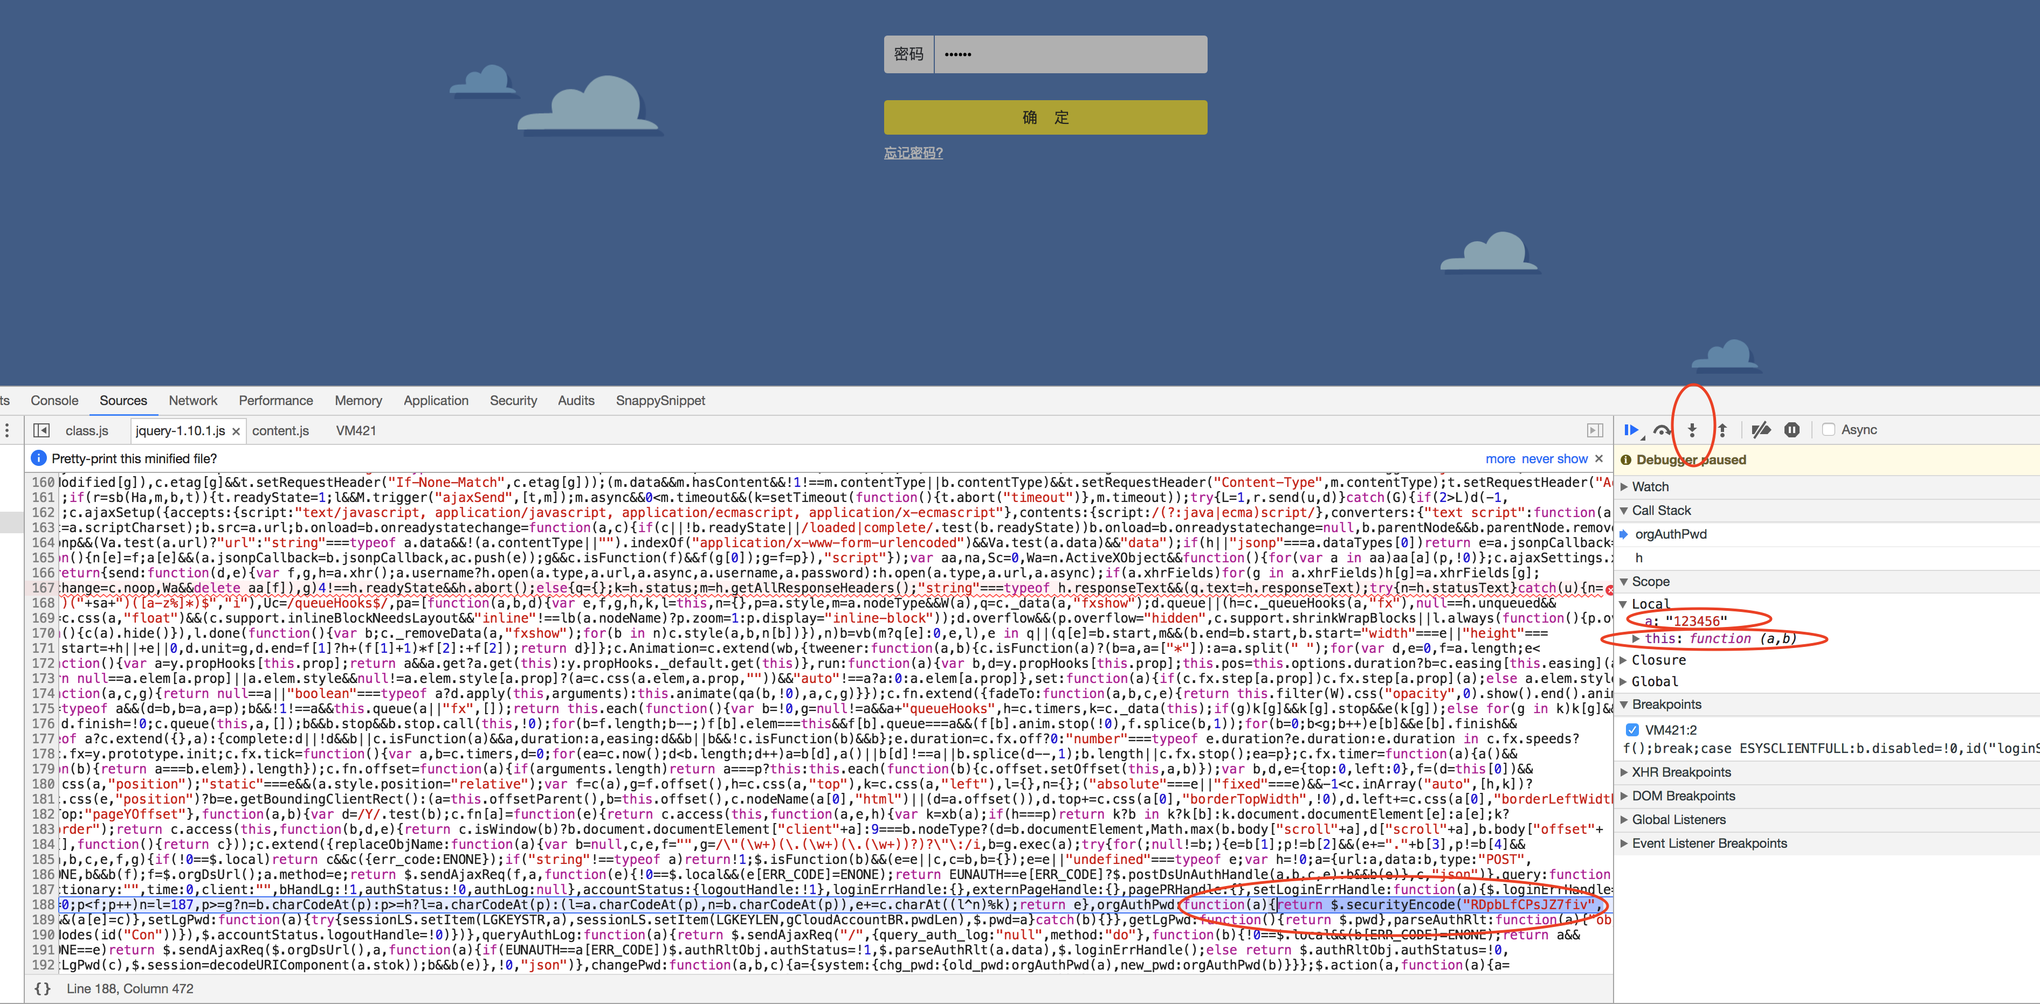Viewport: 2040px width, 1004px height.
Task: Toggle pause on exceptions
Action: 1791,430
